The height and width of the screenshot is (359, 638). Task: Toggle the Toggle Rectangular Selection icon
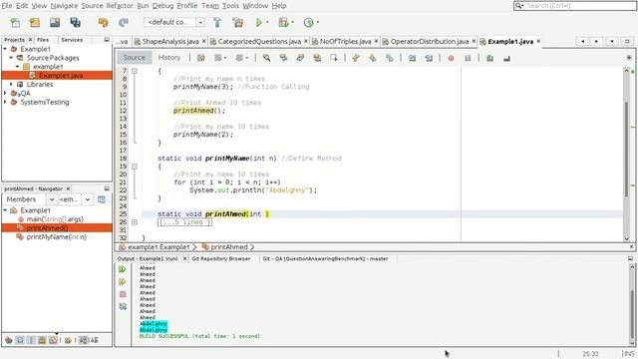click(x=334, y=58)
